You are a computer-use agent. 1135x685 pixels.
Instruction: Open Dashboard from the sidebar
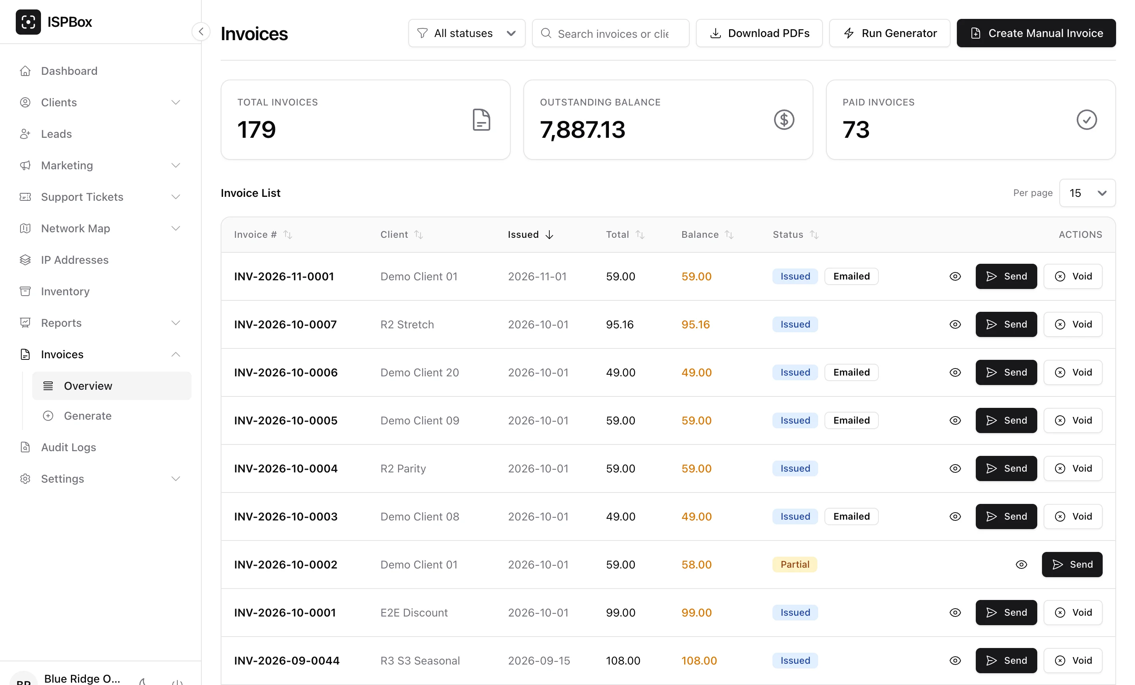(x=69, y=71)
